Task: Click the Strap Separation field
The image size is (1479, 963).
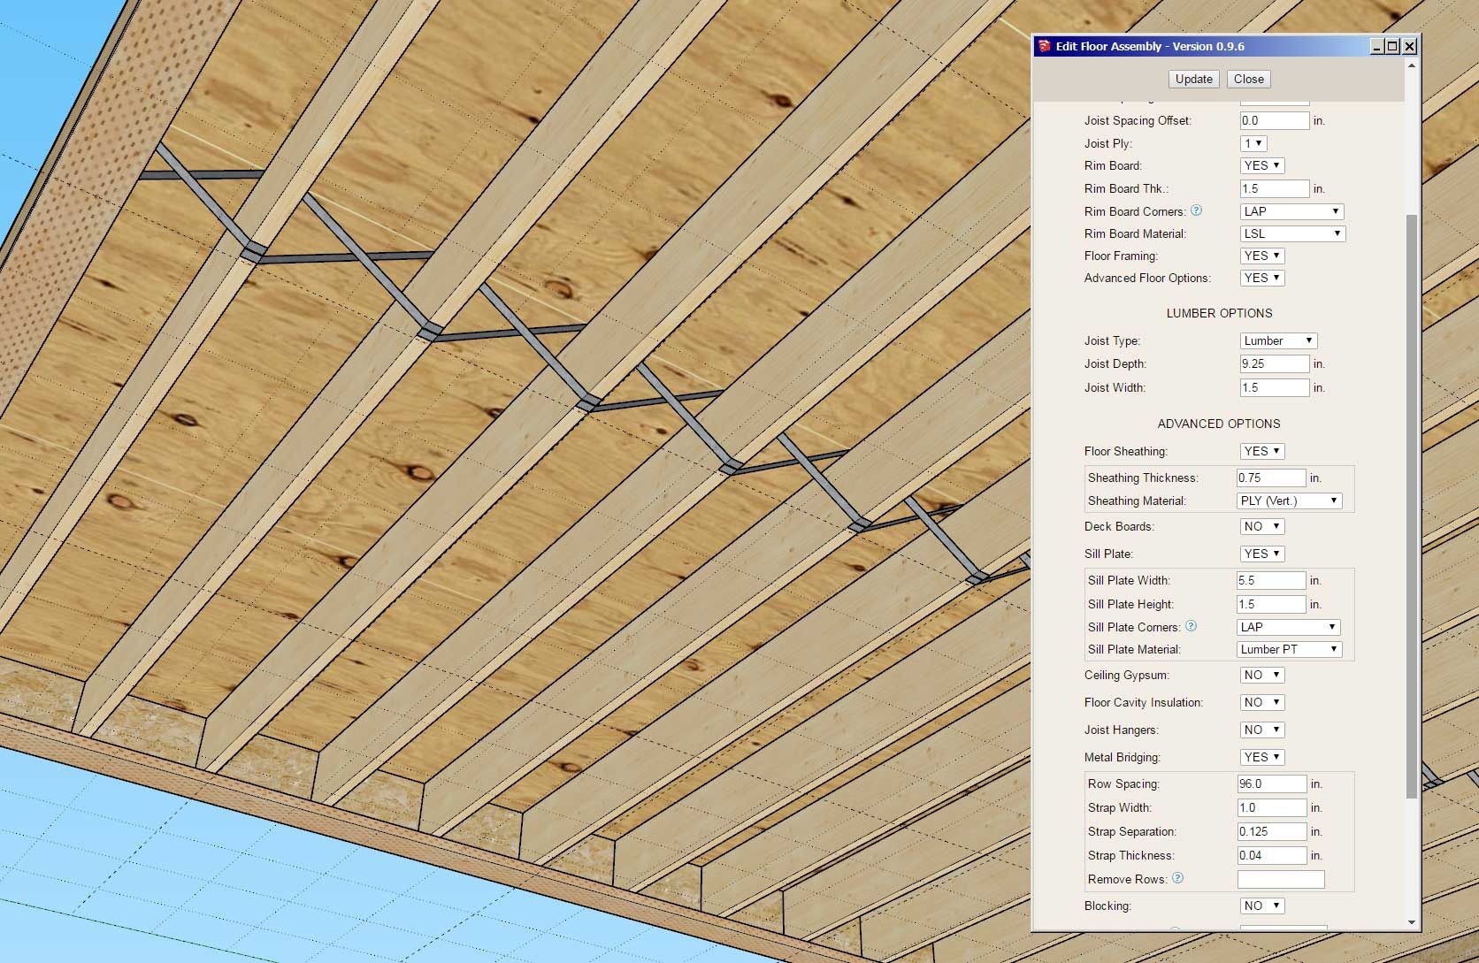Action: tap(1272, 831)
